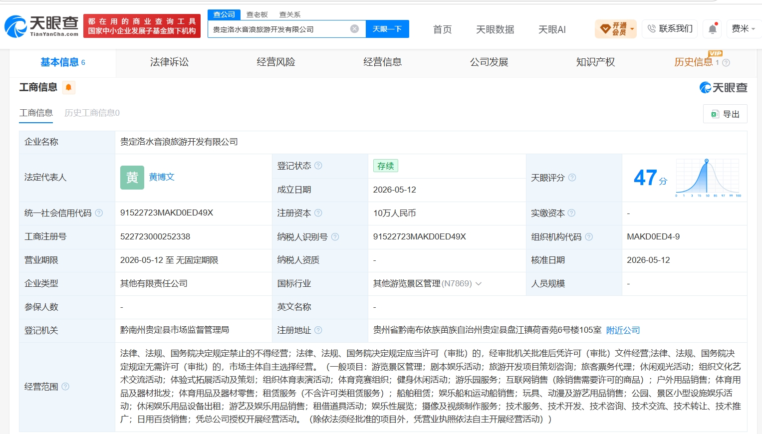Click the help icon next to 纳税人识别号
762x434 pixels.
335,237
